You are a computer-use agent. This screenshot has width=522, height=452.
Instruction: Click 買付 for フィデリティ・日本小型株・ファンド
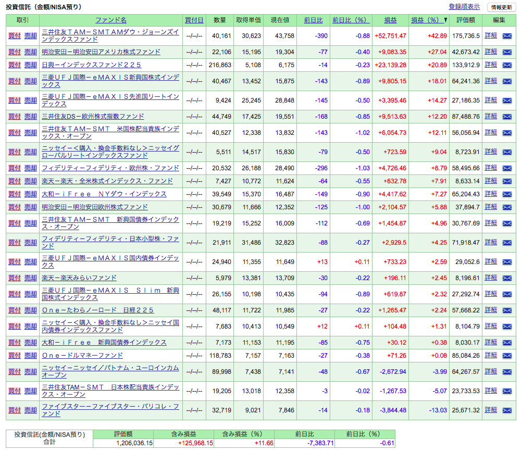(x=15, y=243)
